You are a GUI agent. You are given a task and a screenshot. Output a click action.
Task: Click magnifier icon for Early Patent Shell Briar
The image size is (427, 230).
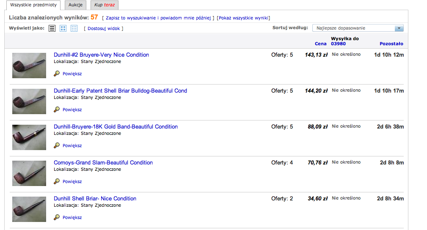click(x=57, y=110)
